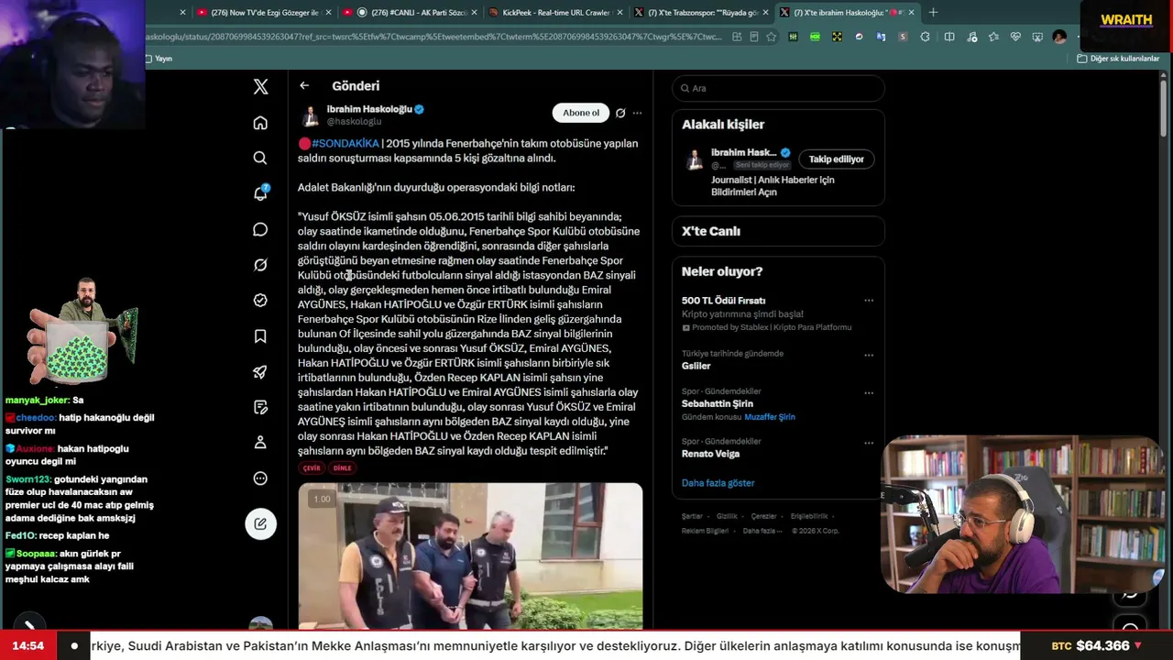Open the browser profile avatar
This screenshot has height=660, width=1173.
[1059, 37]
